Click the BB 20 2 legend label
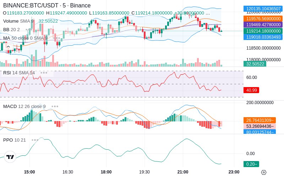Image resolution: width=284 pixels, height=177 pixels. pyautogui.click(x=11, y=29)
